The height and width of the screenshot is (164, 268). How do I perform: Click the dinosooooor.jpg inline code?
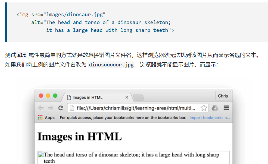[111, 65]
